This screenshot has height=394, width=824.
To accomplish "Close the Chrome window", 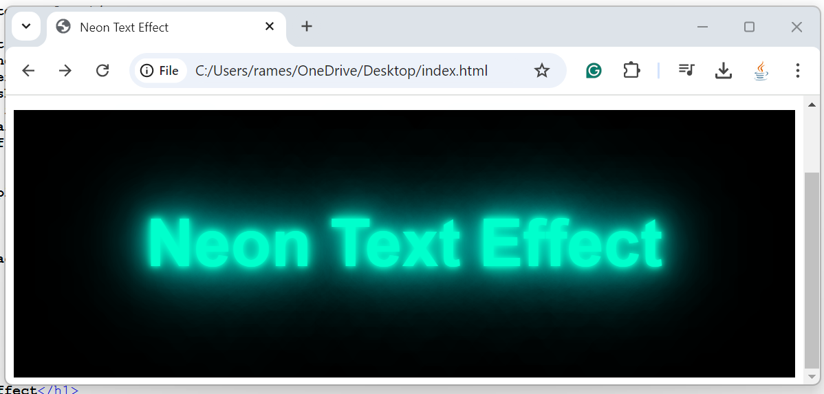I will coord(796,27).
